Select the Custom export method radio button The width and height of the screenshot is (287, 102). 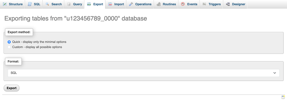(9, 47)
